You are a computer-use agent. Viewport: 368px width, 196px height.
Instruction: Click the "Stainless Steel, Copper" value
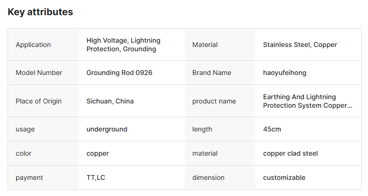pyautogui.click(x=300, y=45)
